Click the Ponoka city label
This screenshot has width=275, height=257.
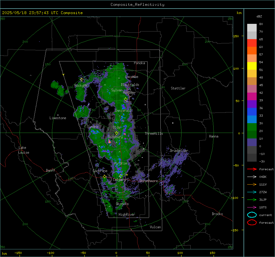139,63
